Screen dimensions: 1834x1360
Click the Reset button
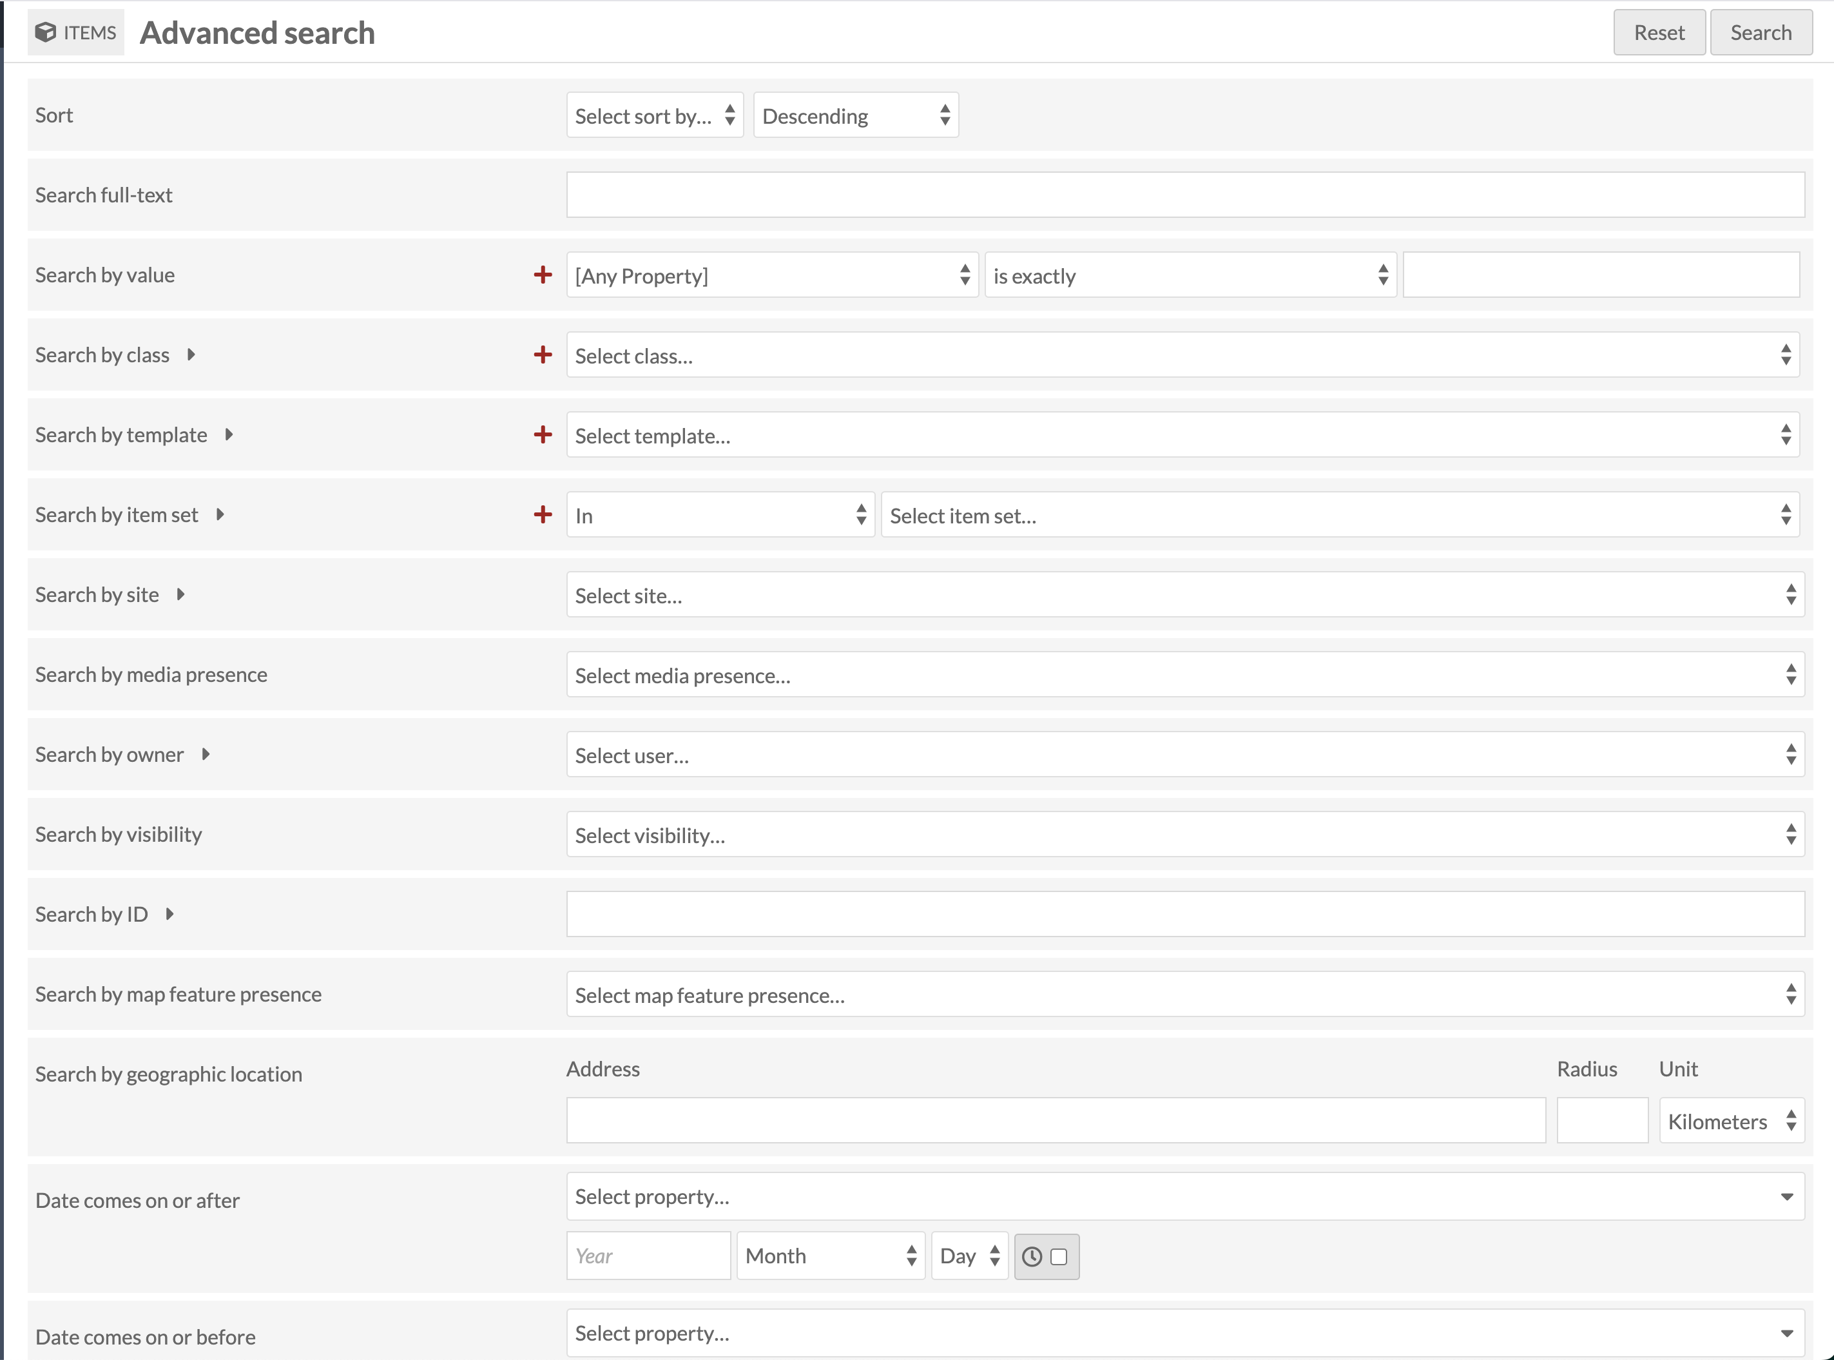pyautogui.click(x=1659, y=32)
